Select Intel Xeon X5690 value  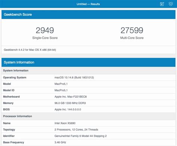tap(65, 123)
